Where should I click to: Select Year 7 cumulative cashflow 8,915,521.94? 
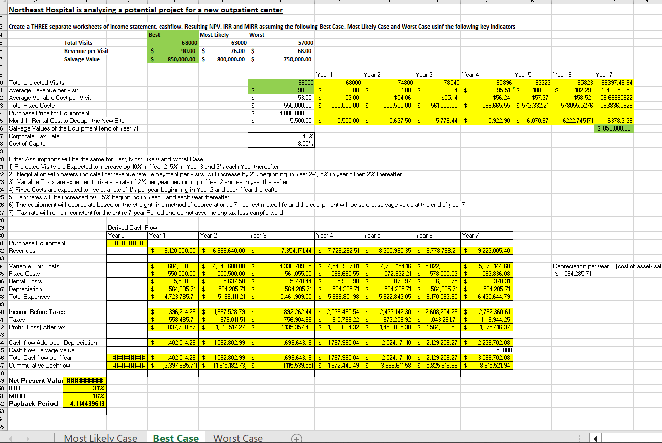click(x=487, y=366)
